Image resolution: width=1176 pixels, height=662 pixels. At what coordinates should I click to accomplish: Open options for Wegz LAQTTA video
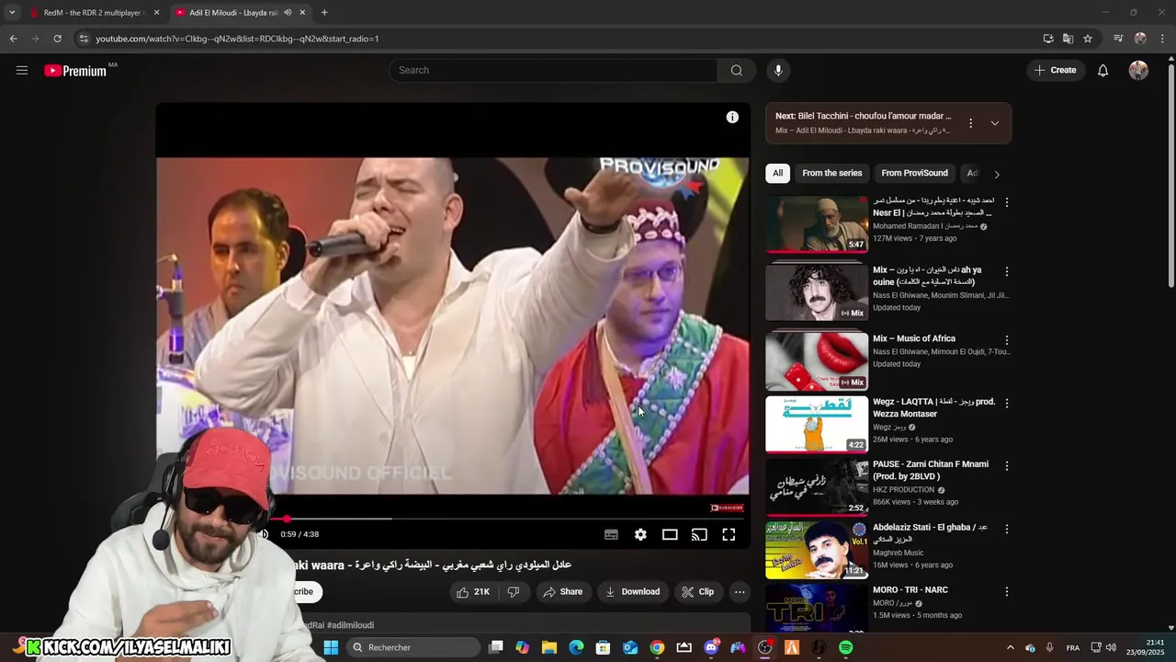pyautogui.click(x=1006, y=404)
